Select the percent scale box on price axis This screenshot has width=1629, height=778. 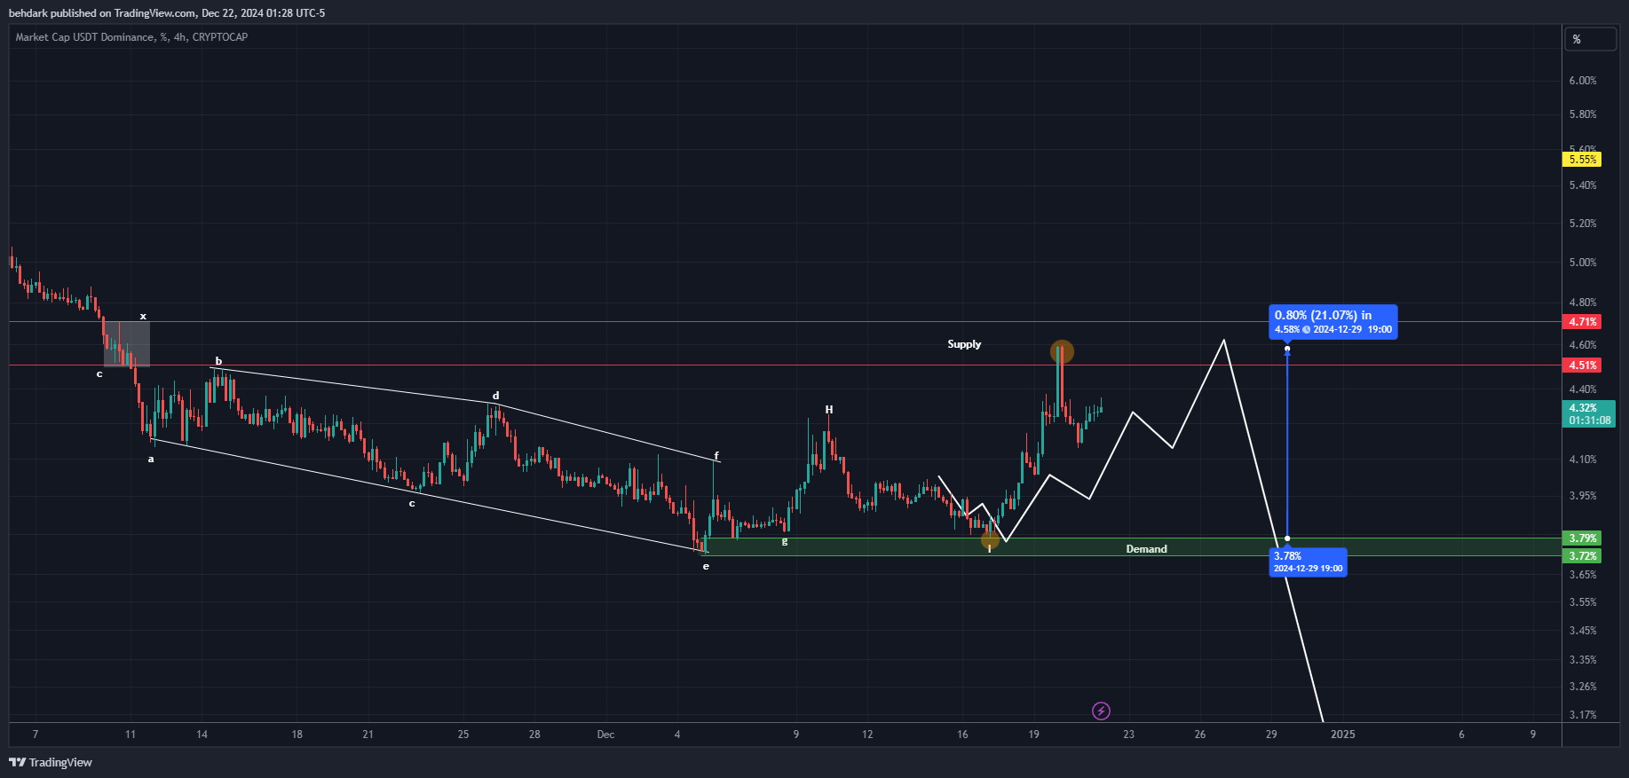(1590, 39)
